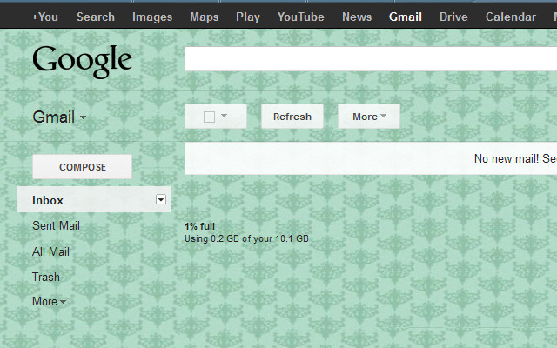Open Drive in the Google bar

(x=453, y=17)
